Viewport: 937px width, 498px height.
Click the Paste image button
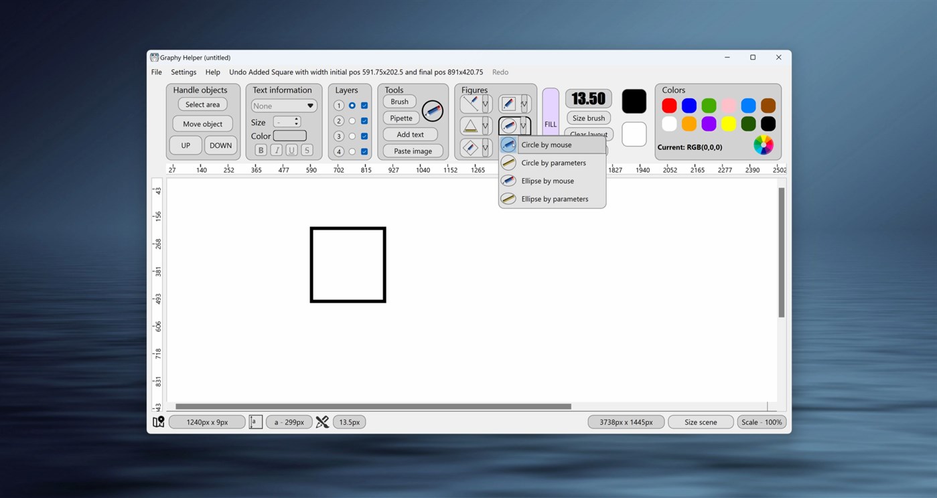click(412, 151)
